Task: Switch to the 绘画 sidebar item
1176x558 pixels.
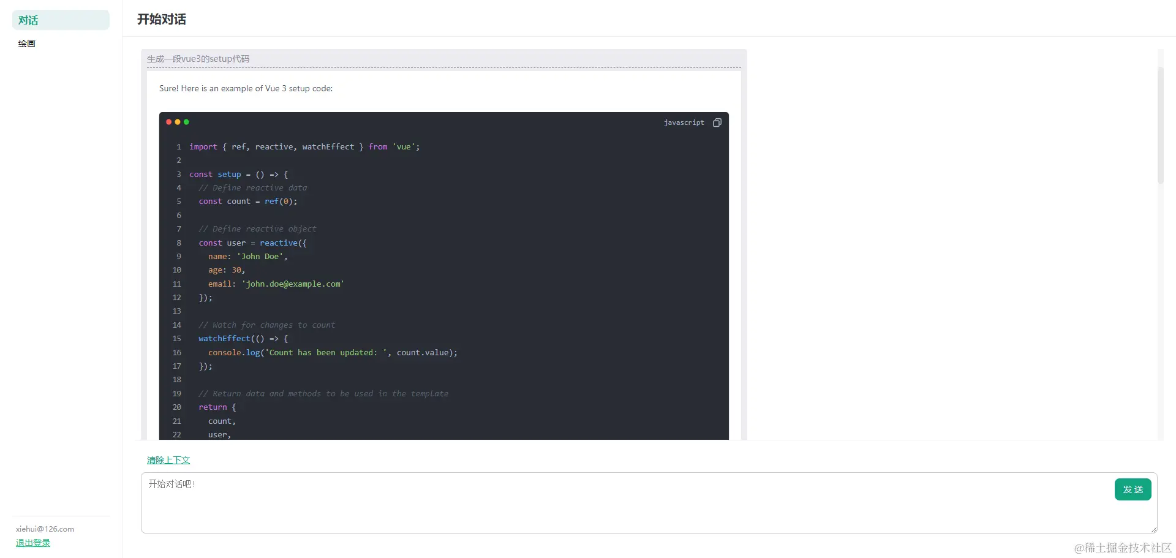Action: (27, 43)
